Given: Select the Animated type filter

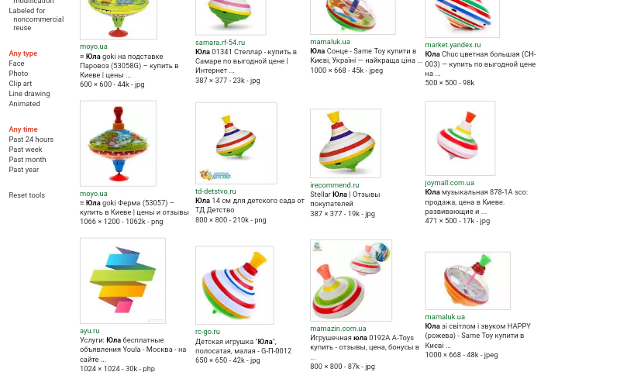Looking at the screenshot, I should pos(25,104).
